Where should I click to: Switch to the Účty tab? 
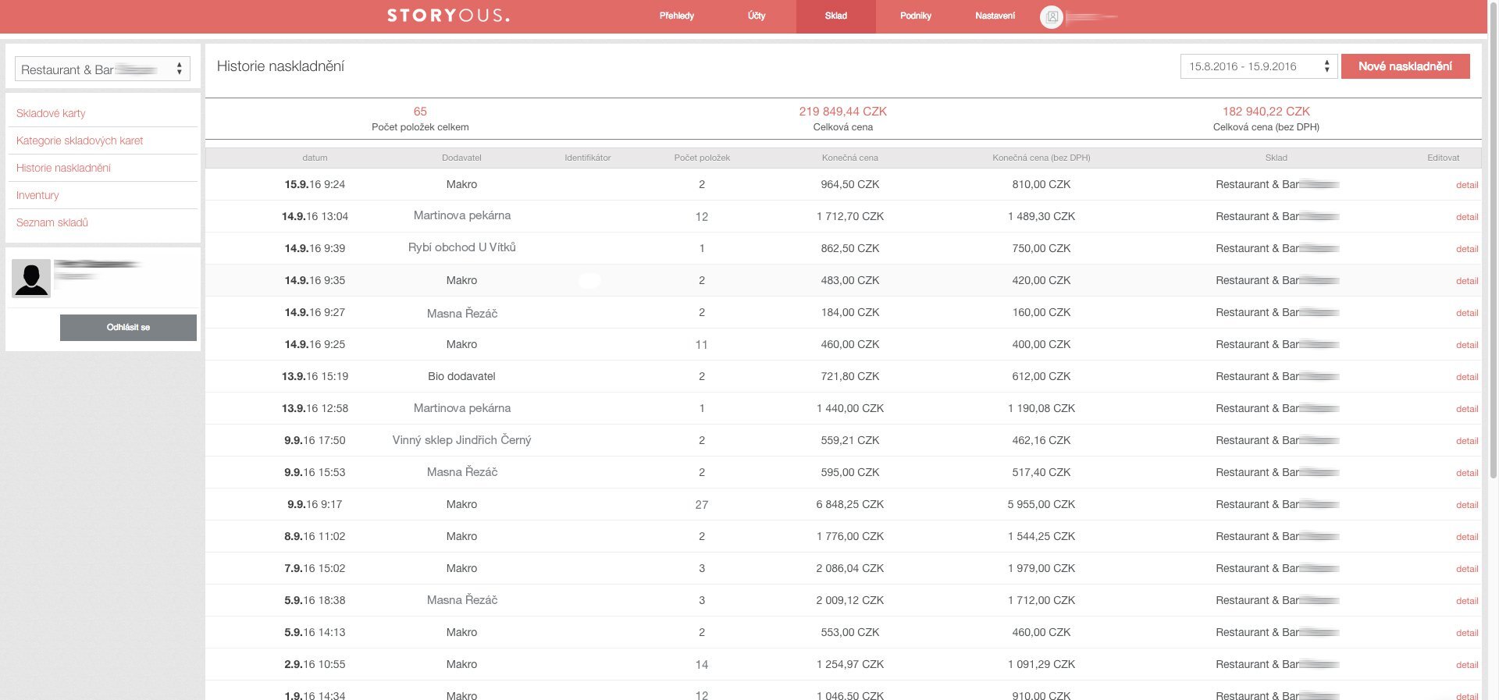point(757,16)
